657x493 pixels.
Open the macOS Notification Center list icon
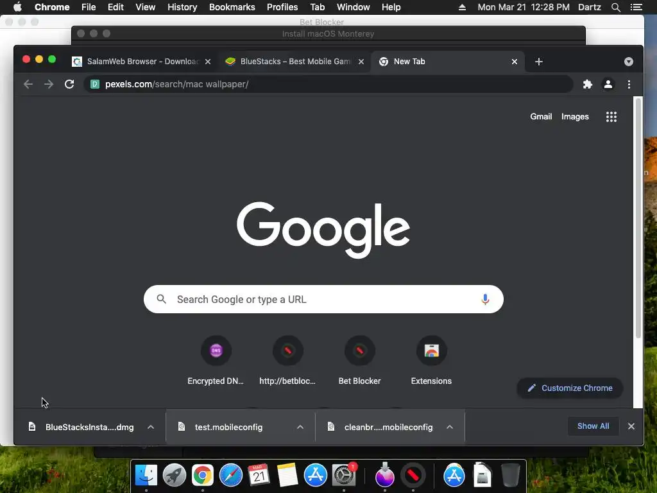coord(636,7)
